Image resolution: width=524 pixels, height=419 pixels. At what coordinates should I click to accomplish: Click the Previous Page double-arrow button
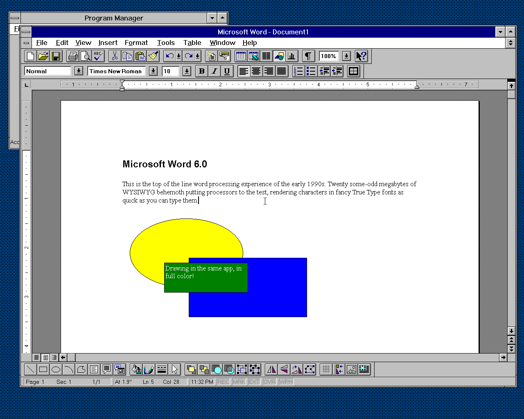[511, 340]
